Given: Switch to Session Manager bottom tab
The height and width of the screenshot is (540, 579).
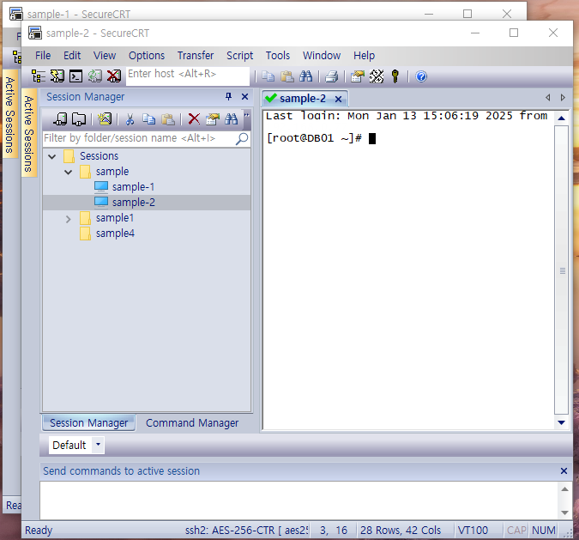Looking at the screenshot, I should 88,423.
